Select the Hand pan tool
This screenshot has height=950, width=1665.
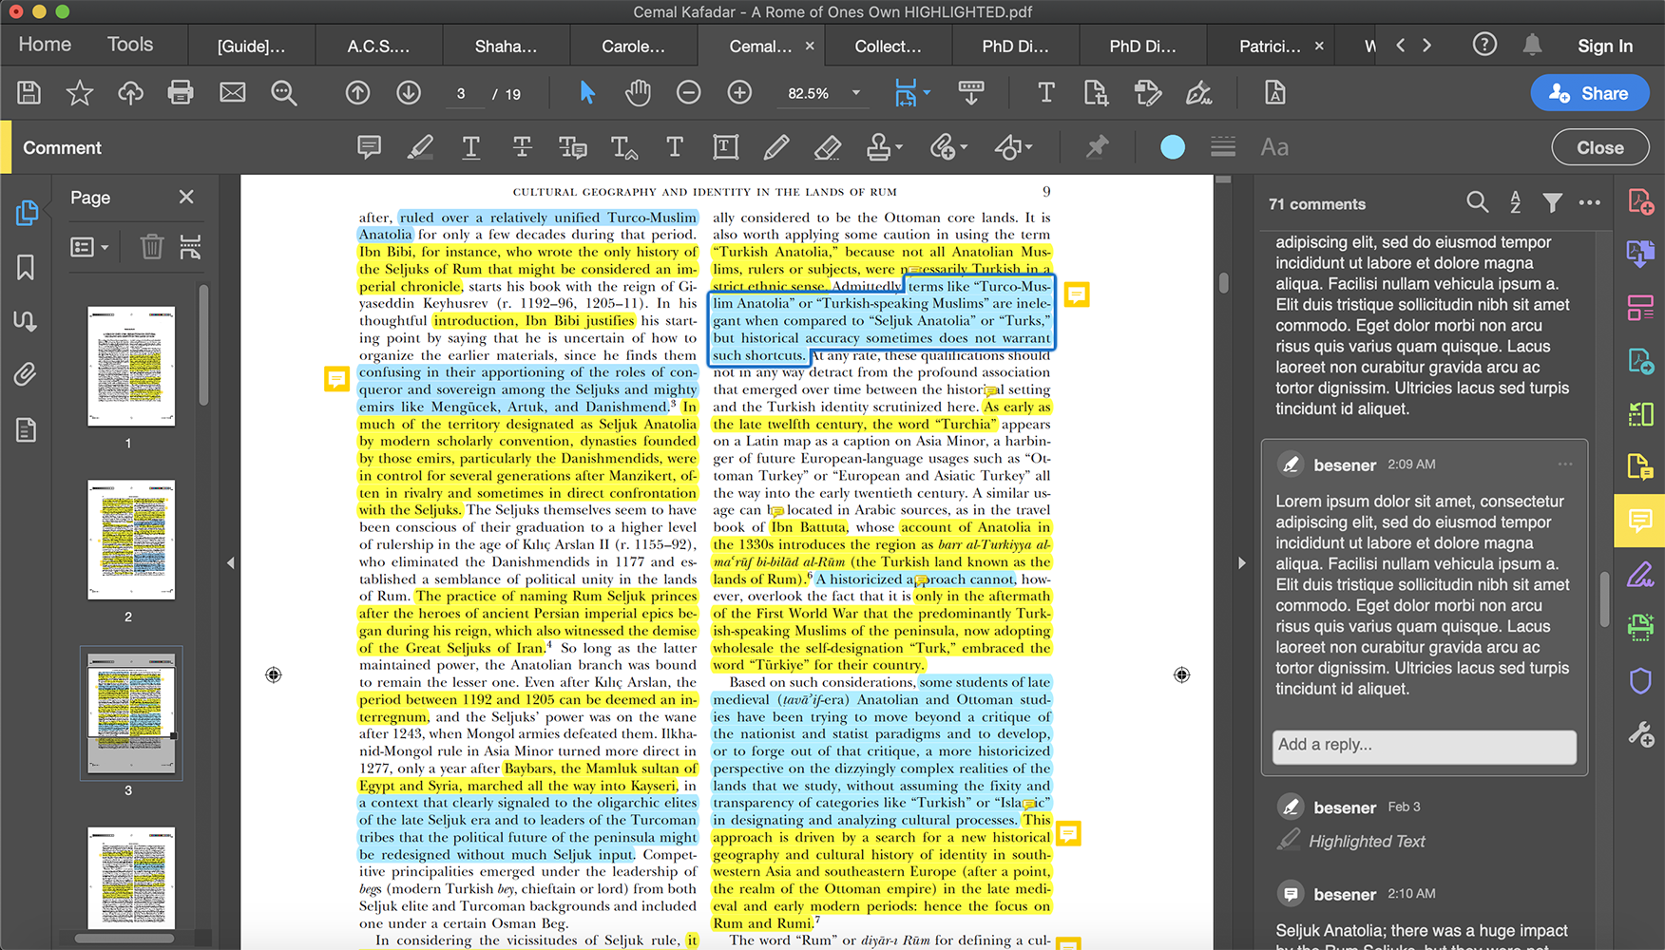638,92
